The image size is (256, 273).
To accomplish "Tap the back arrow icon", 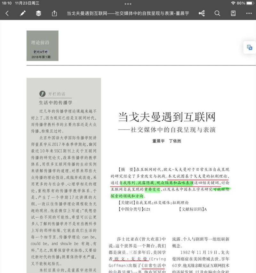I will pyautogui.click(x=7, y=13).
